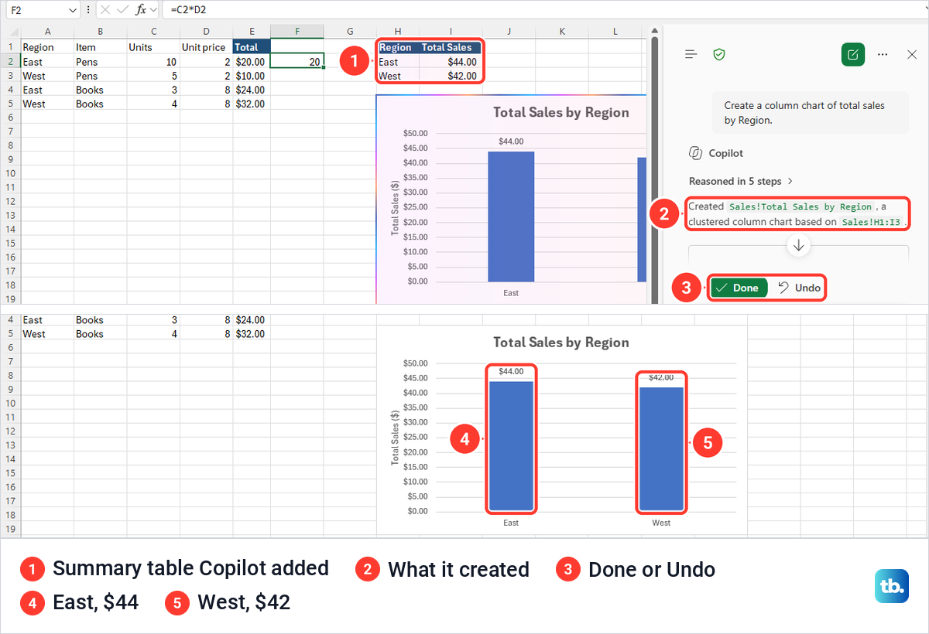Click the West row label in summary table

point(398,76)
